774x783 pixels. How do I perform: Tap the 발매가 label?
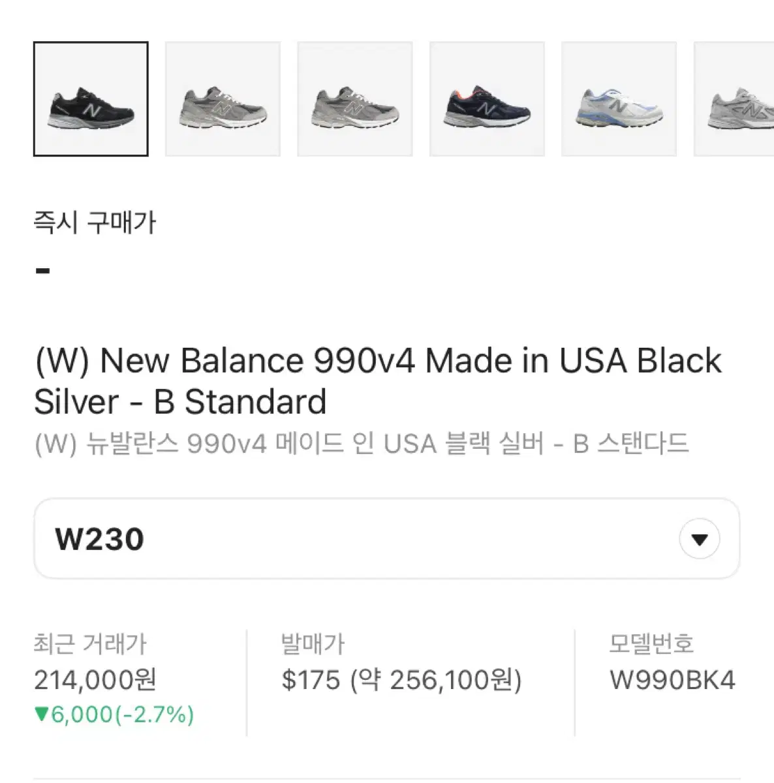313,644
